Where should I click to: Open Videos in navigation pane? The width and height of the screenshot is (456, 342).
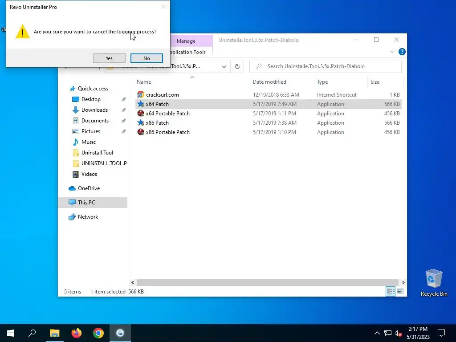pyautogui.click(x=89, y=174)
